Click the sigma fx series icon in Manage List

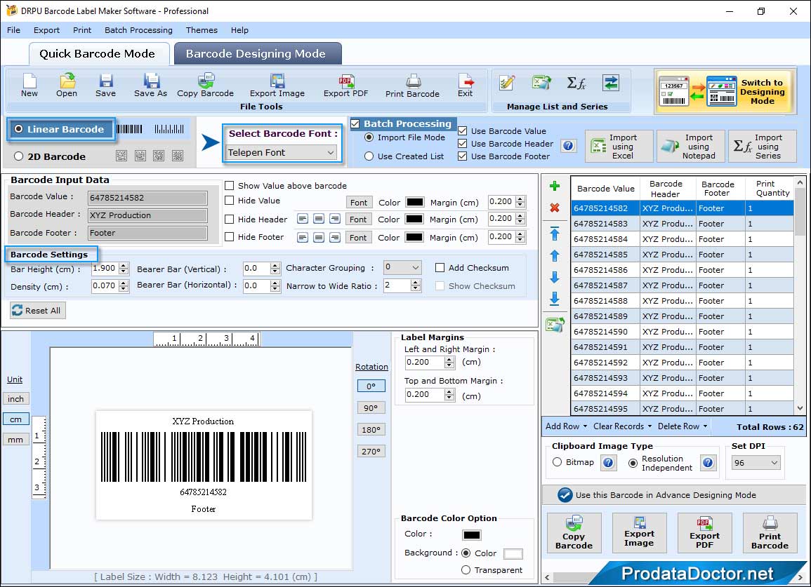point(576,83)
